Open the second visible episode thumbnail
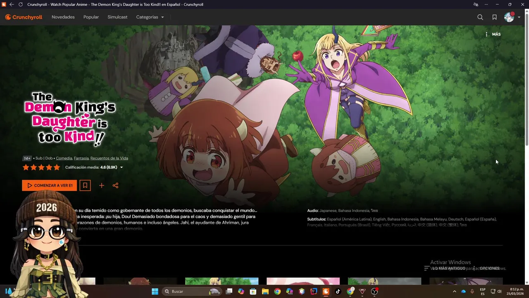529x298 pixels. (140, 281)
